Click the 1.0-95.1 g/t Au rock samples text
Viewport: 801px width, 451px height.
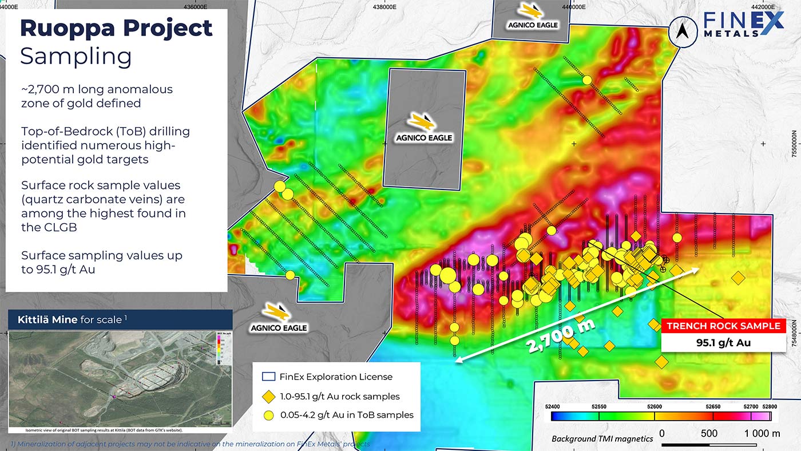[340, 396]
